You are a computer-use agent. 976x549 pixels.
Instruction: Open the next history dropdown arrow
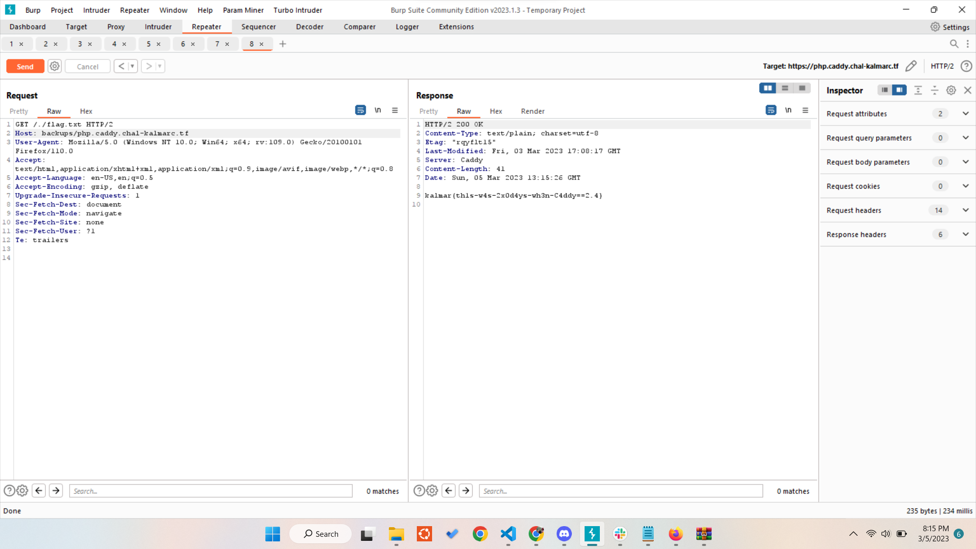(160, 66)
